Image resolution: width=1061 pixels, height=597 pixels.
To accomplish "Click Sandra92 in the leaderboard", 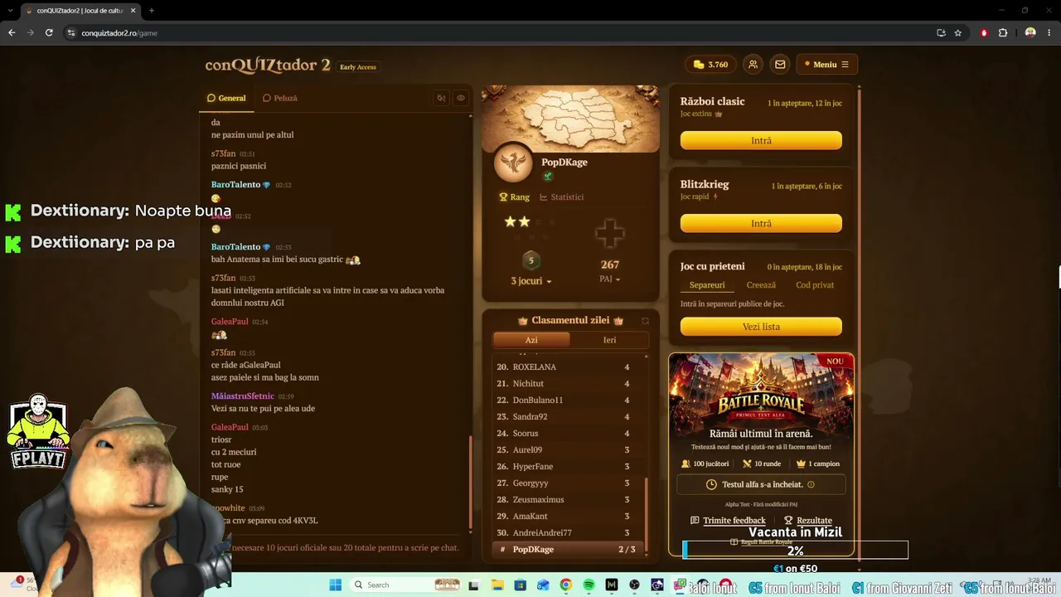I will (x=530, y=417).
